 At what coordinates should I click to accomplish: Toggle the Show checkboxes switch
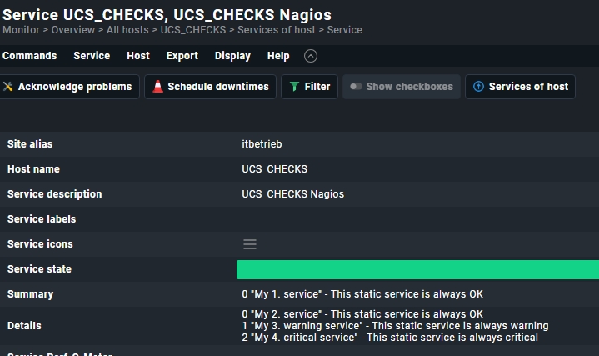click(356, 87)
